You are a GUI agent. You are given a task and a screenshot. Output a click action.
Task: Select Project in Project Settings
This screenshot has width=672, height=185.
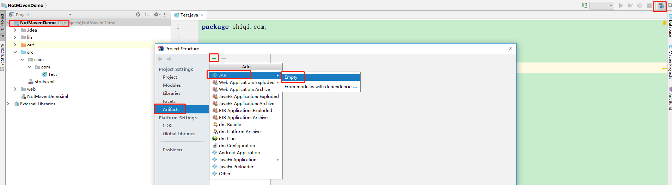(170, 77)
